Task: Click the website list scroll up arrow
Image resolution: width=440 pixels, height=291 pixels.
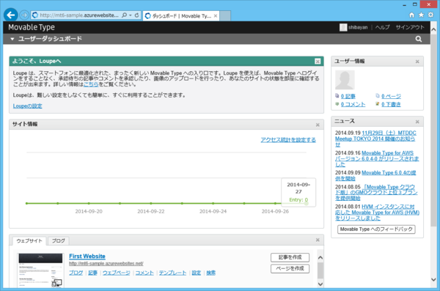Action: click(x=320, y=257)
